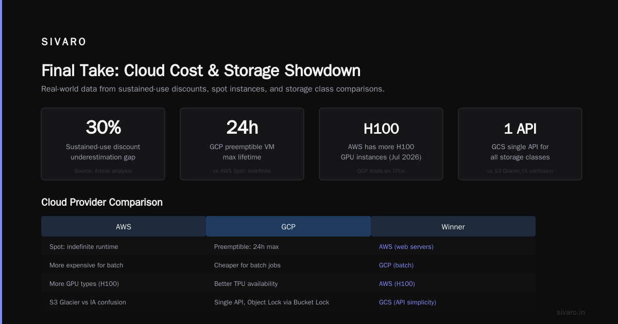This screenshot has width=618, height=324.
Task: Click GCS (API simplicity) winner cell
Action: tap(408, 302)
